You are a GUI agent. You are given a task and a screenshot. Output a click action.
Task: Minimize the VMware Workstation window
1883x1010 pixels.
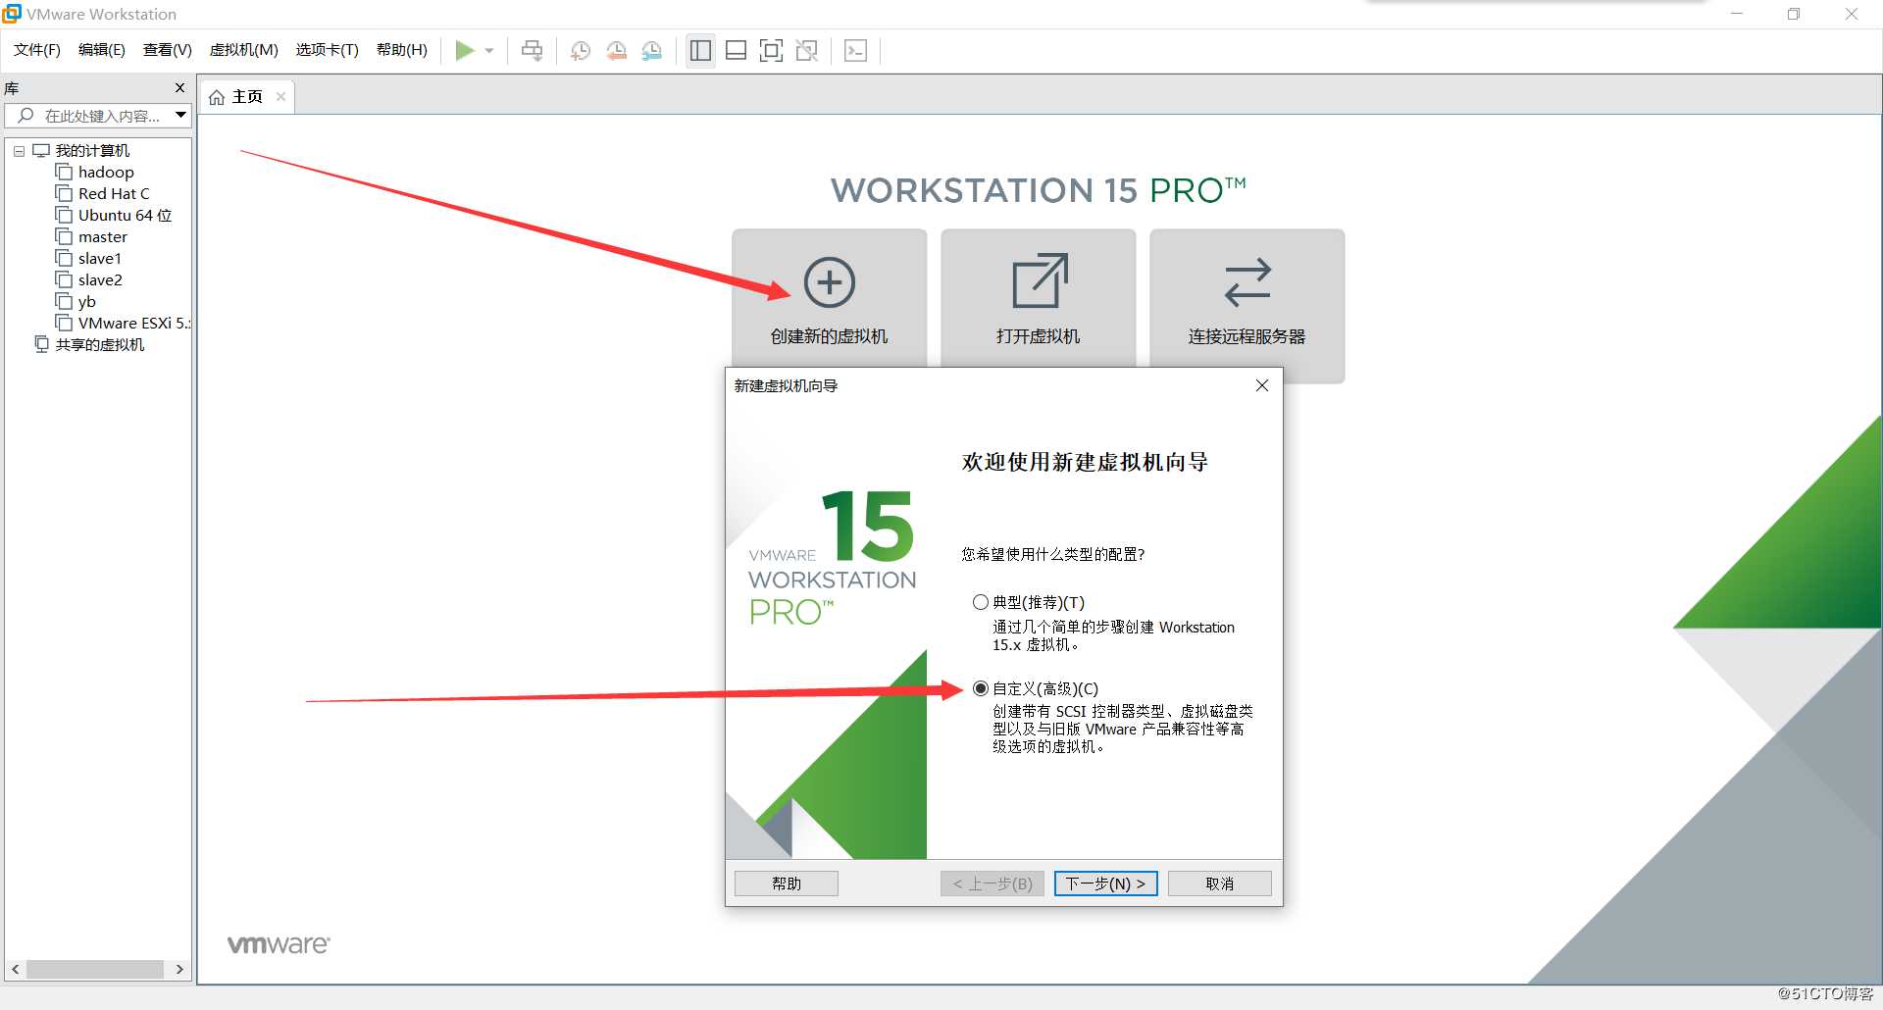1737,14
